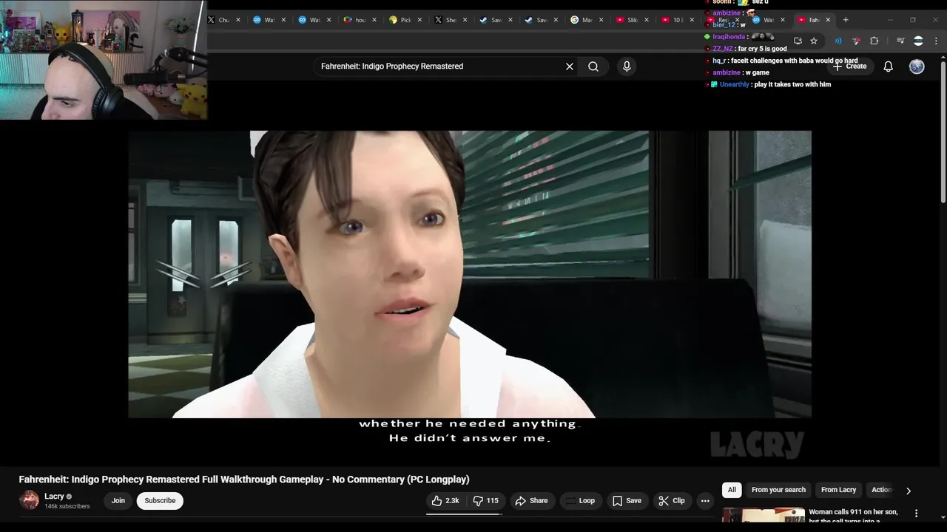Close the Mar tab

pyautogui.click(x=601, y=20)
